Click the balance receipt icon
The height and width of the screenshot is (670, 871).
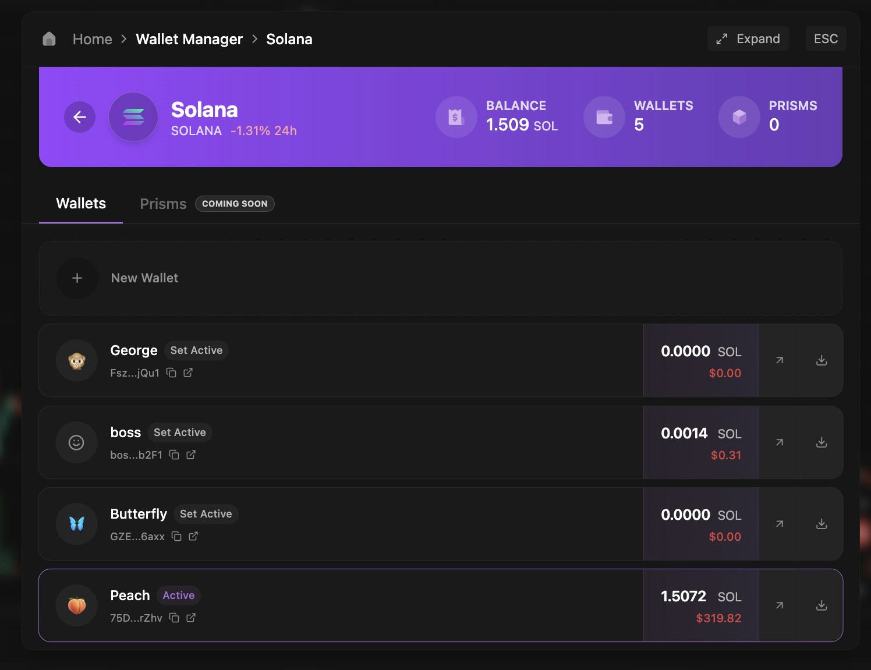coord(456,117)
